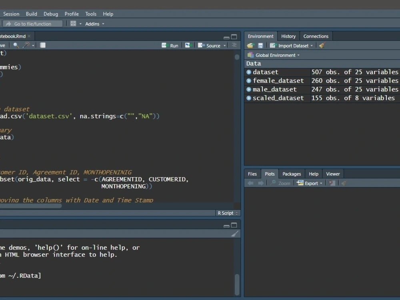
Task: Switch to the Environment tab
Action: coord(260,36)
